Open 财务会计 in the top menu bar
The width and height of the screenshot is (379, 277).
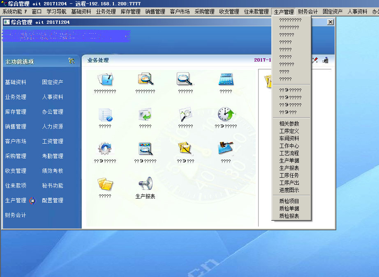coord(307,12)
